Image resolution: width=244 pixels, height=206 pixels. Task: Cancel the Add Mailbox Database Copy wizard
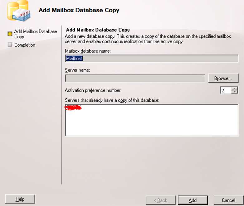tap(228, 200)
